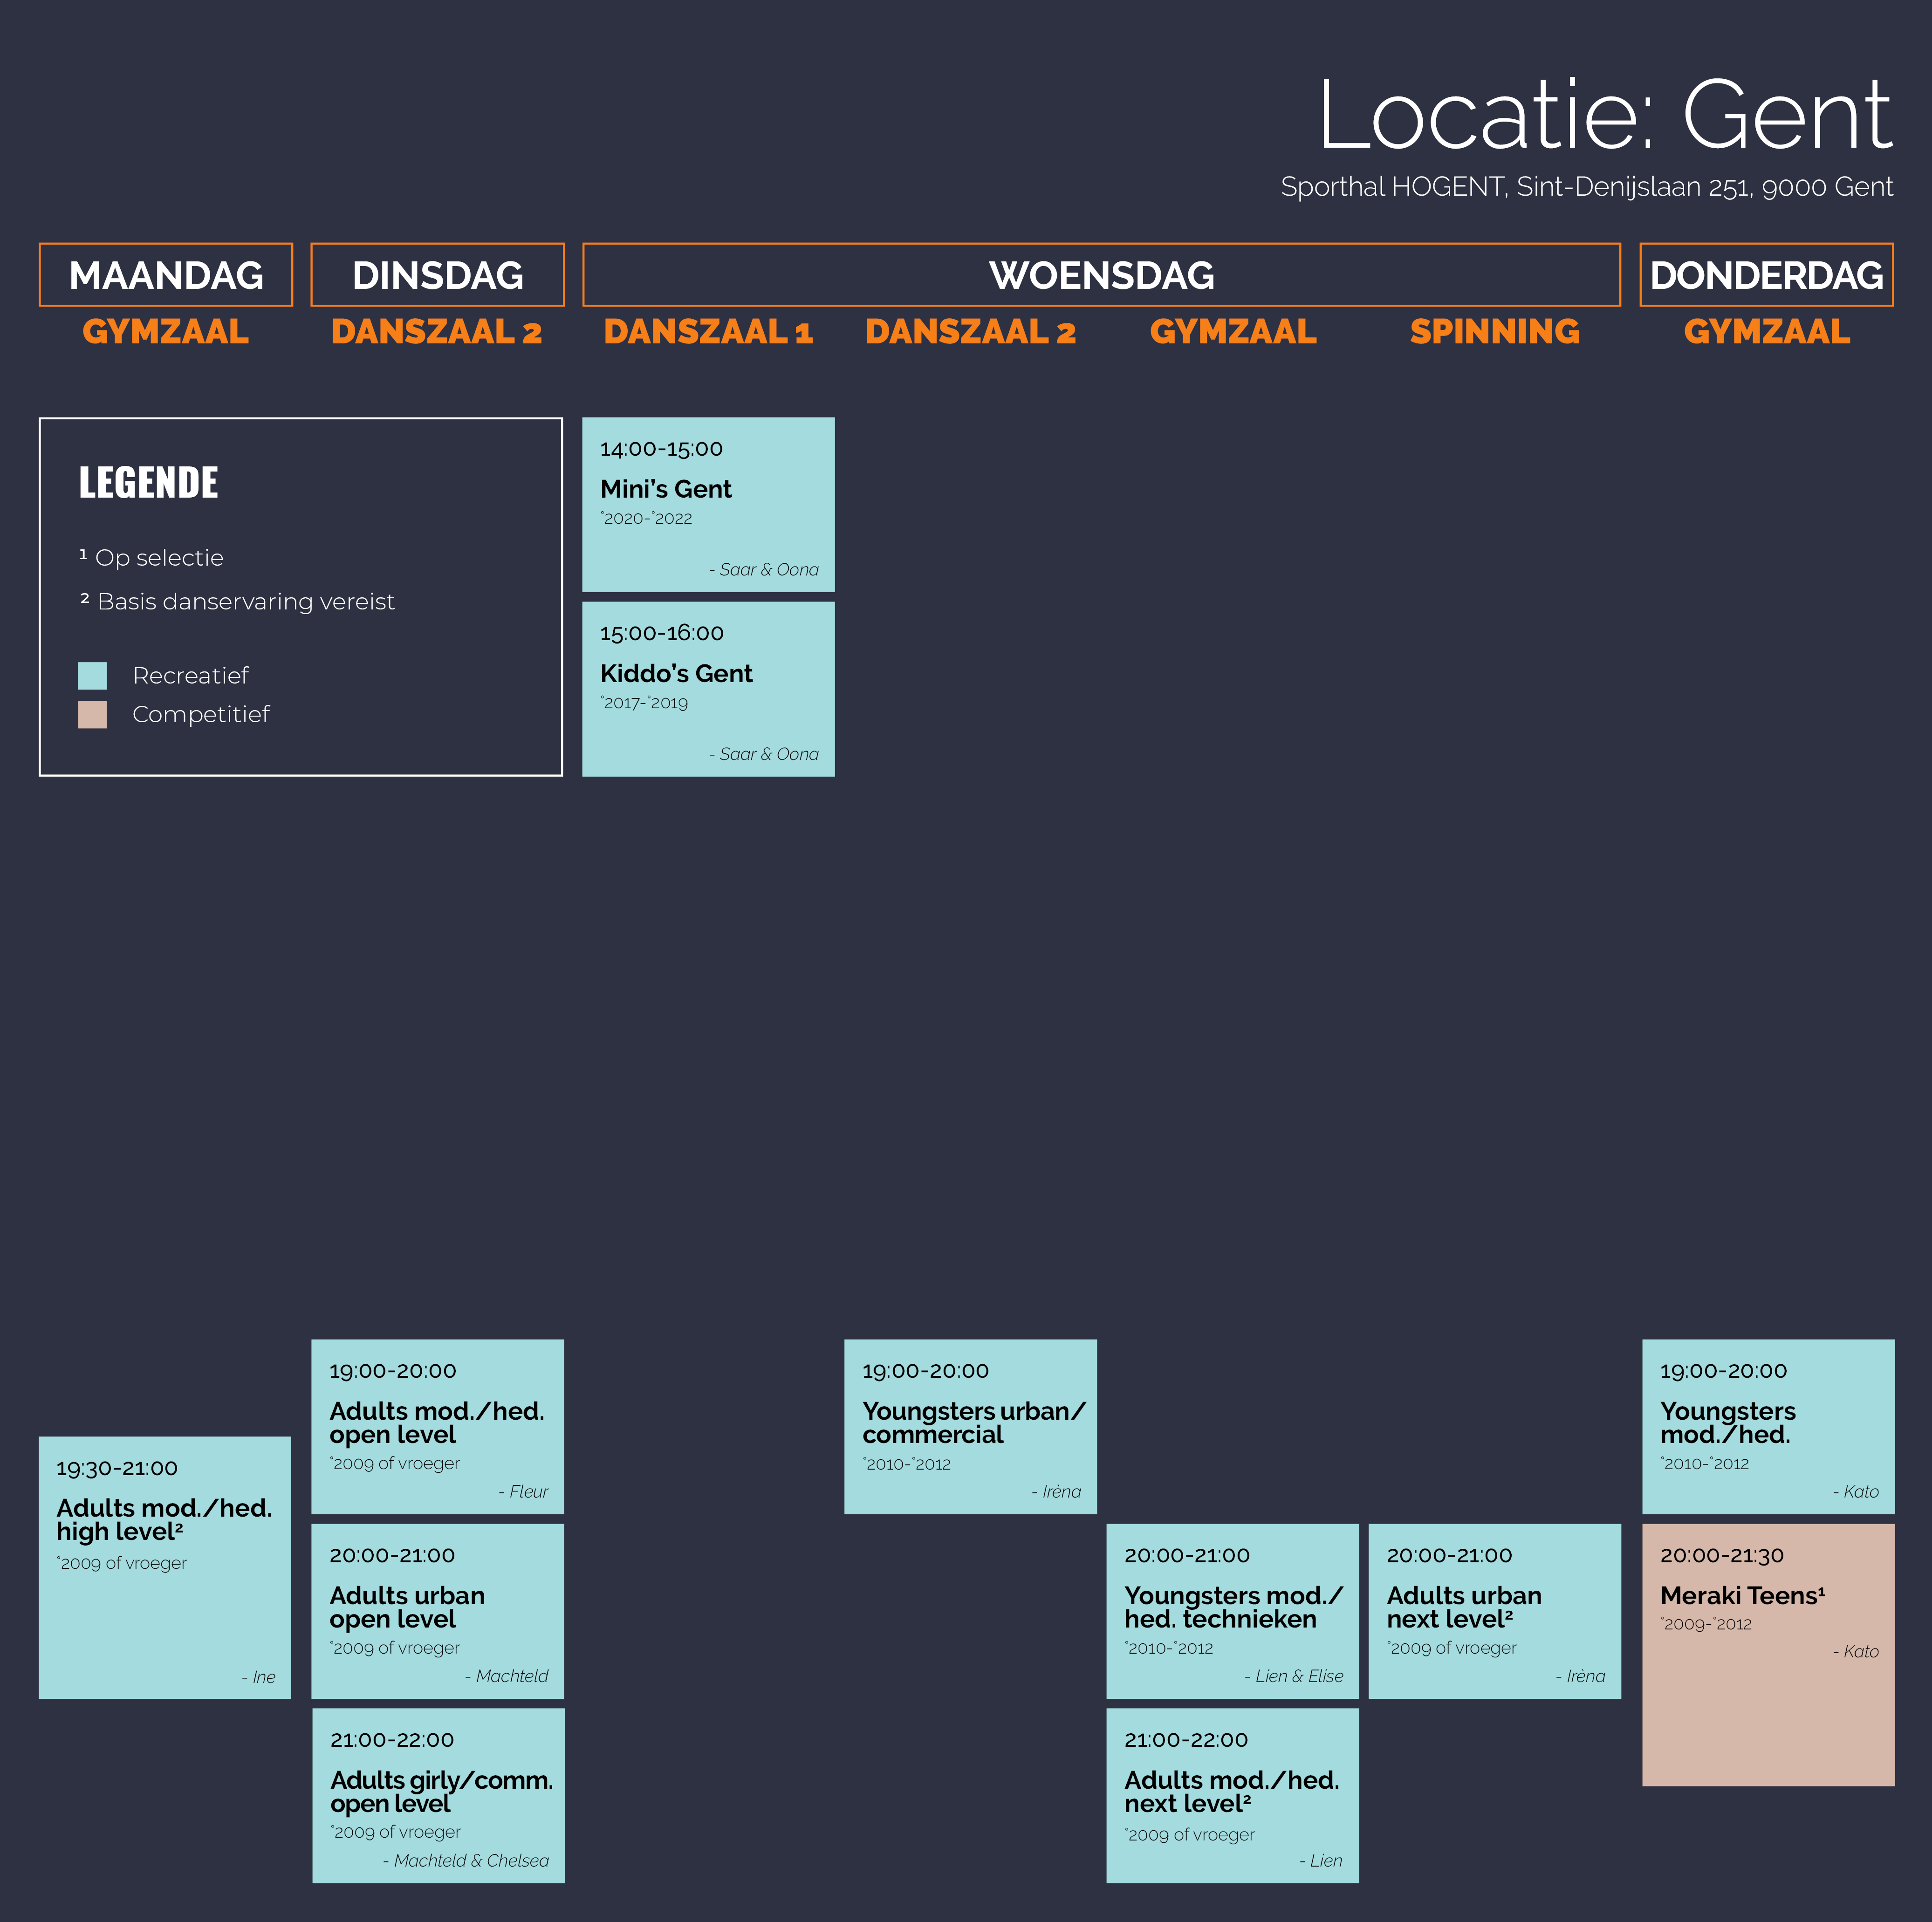This screenshot has width=1932, height=1922.
Task: Click Thursday's Youngsters mod./hed. card
Action: 1768,1426
